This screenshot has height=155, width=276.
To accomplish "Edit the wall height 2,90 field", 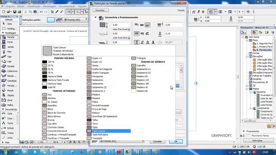I will pyautogui.click(x=121, y=25).
